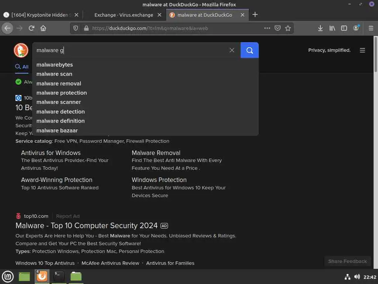Image resolution: width=378 pixels, height=284 pixels.
Task: Open Antivirus for Families sitelink
Action: [x=170, y=263]
